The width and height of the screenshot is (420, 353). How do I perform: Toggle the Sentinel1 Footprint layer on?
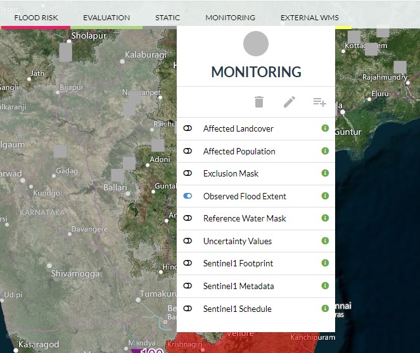point(188,264)
